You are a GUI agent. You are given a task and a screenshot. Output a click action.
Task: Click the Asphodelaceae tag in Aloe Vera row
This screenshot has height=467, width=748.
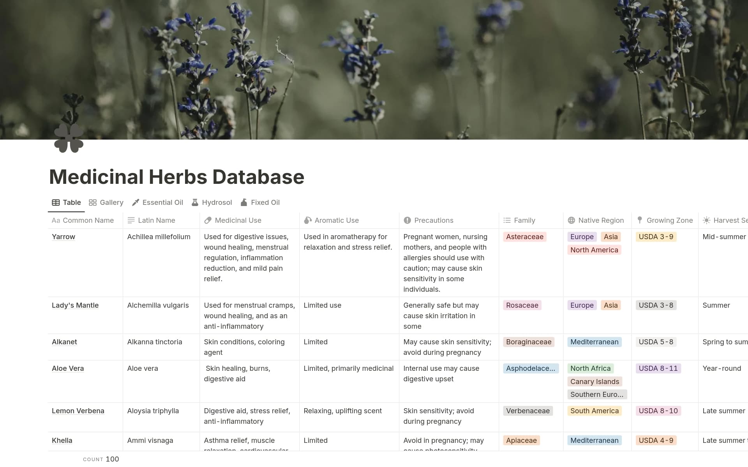531,368
